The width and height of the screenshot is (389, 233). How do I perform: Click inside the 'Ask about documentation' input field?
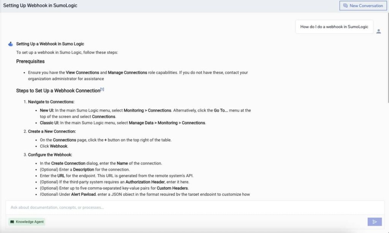pos(152,208)
